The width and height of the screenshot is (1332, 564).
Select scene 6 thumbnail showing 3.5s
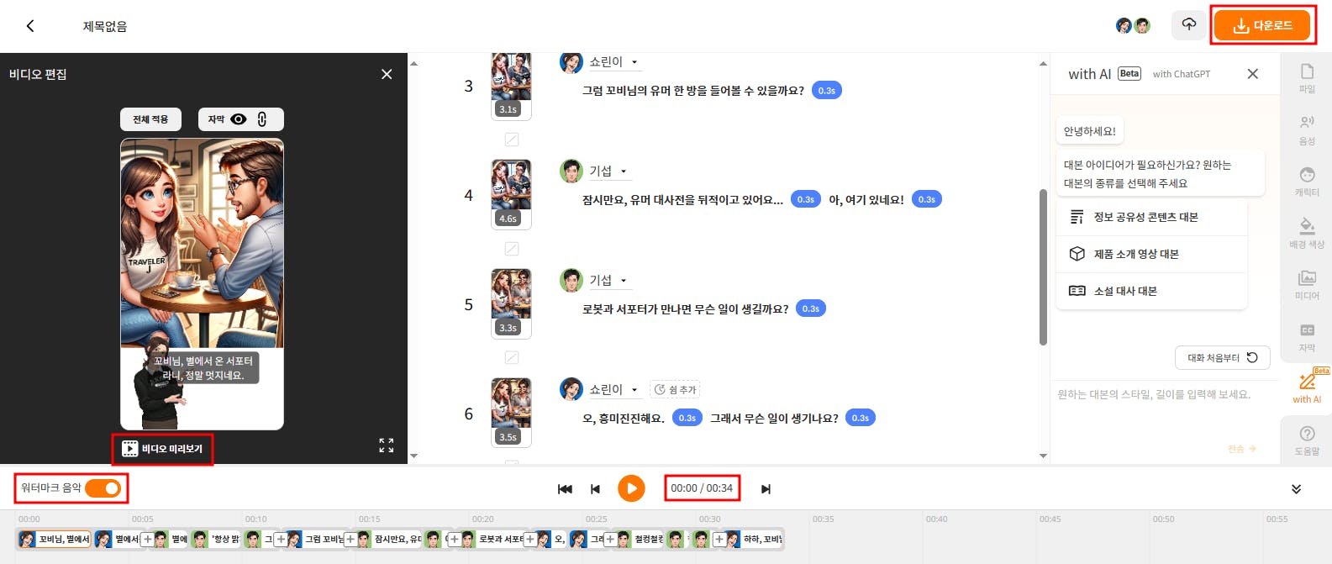(511, 413)
